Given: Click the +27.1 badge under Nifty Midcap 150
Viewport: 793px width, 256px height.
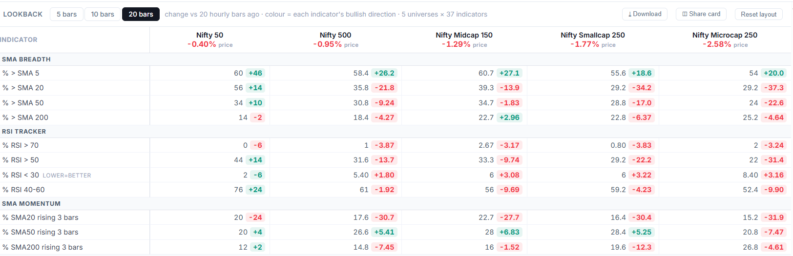Looking at the screenshot, I should [510, 73].
